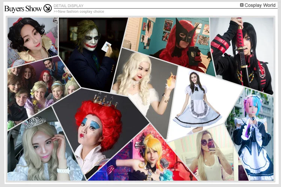This screenshot has height=187, width=281.
Task: Click the Cosplay World label
Action: coord(260,5)
